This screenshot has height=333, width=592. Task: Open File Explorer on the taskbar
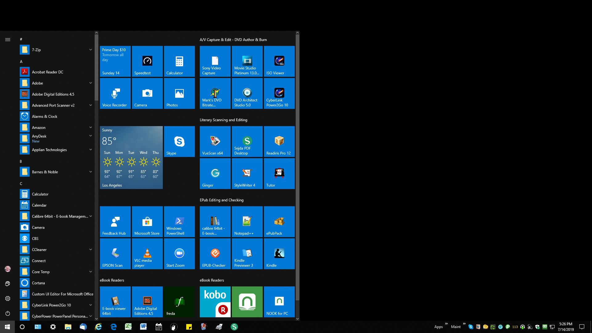point(68,327)
